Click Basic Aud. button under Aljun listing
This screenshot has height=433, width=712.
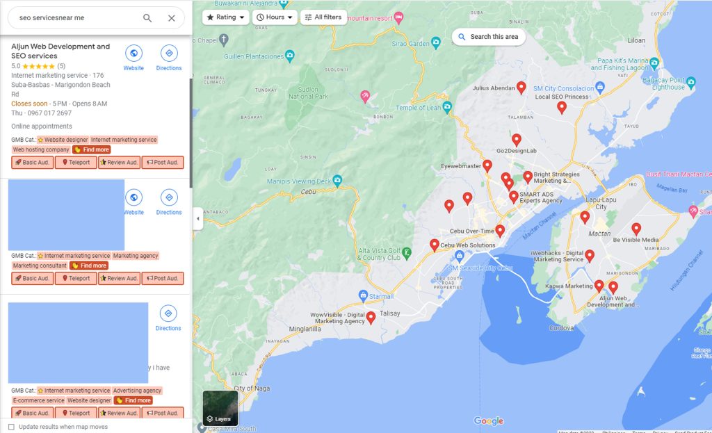[x=32, y=163]
